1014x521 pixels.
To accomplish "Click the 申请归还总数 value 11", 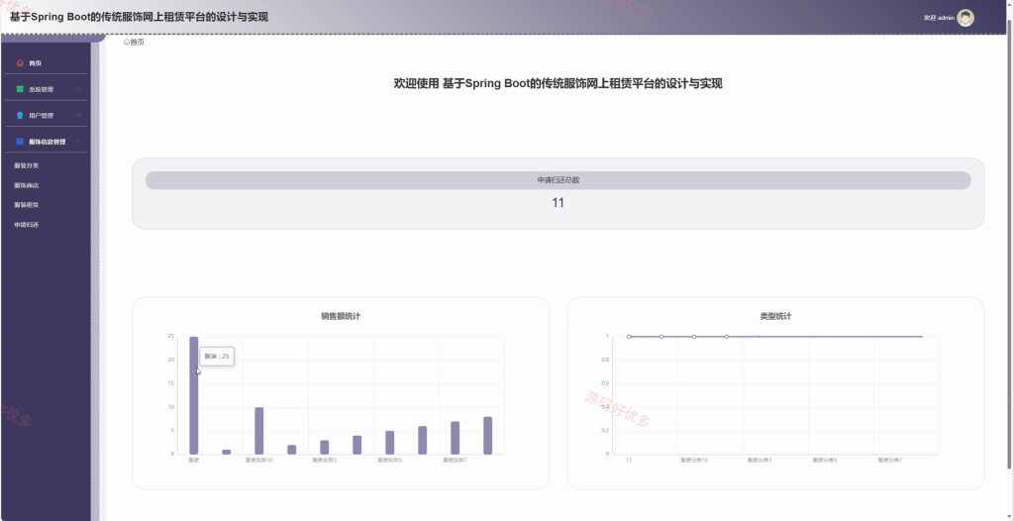I will (558, 203).
